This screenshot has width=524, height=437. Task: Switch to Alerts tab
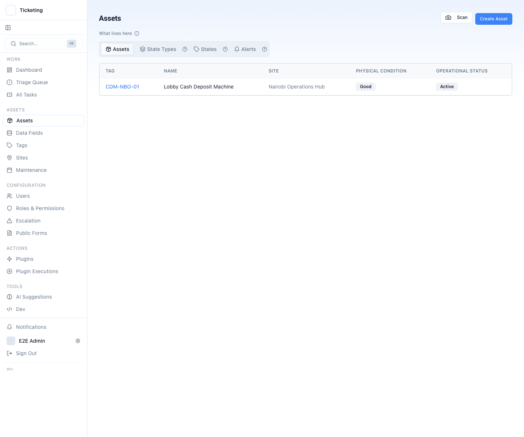click(x=245, y=49)
